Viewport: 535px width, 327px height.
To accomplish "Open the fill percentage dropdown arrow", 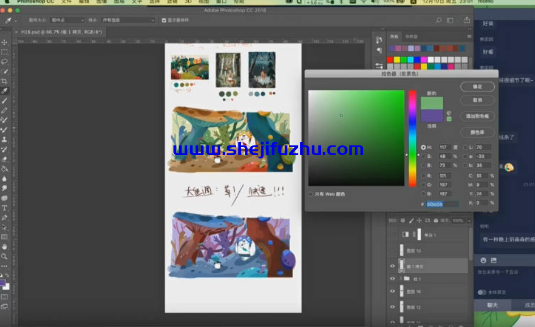I will tap(469, 221).
